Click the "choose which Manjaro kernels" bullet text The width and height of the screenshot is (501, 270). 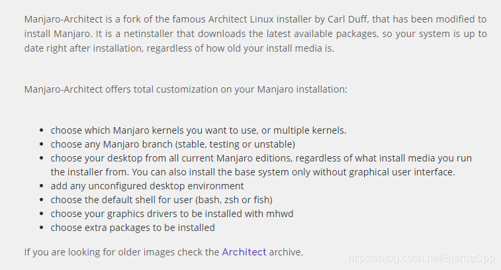[199, 130]
